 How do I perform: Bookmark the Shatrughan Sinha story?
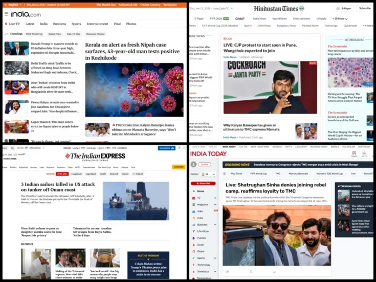(251, 272)
